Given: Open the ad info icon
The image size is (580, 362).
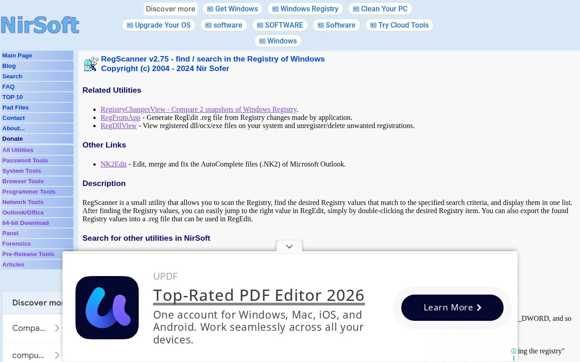Looking at the screenshot, I should (x=514, y=351).
